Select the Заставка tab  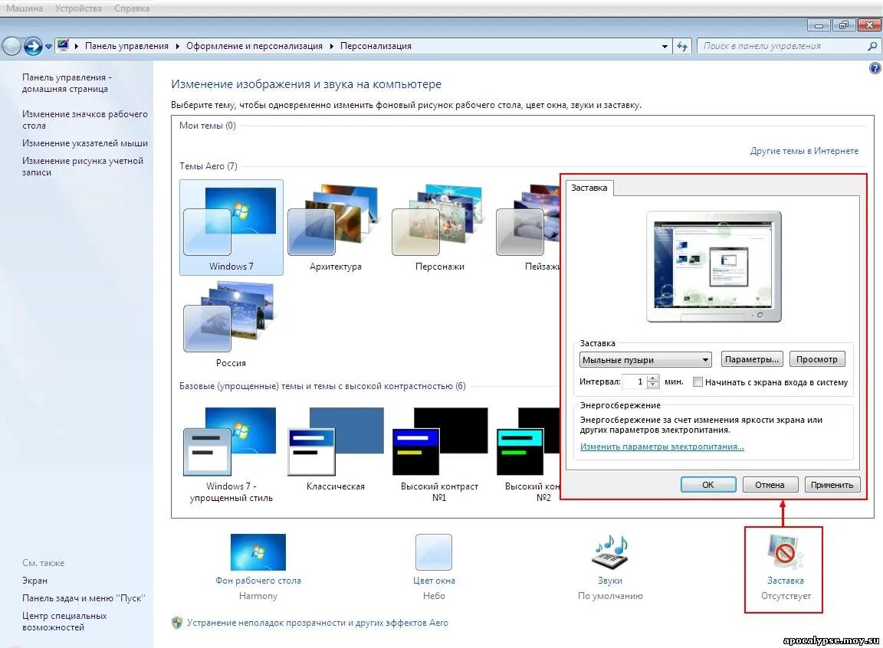[x=589, y=188]
